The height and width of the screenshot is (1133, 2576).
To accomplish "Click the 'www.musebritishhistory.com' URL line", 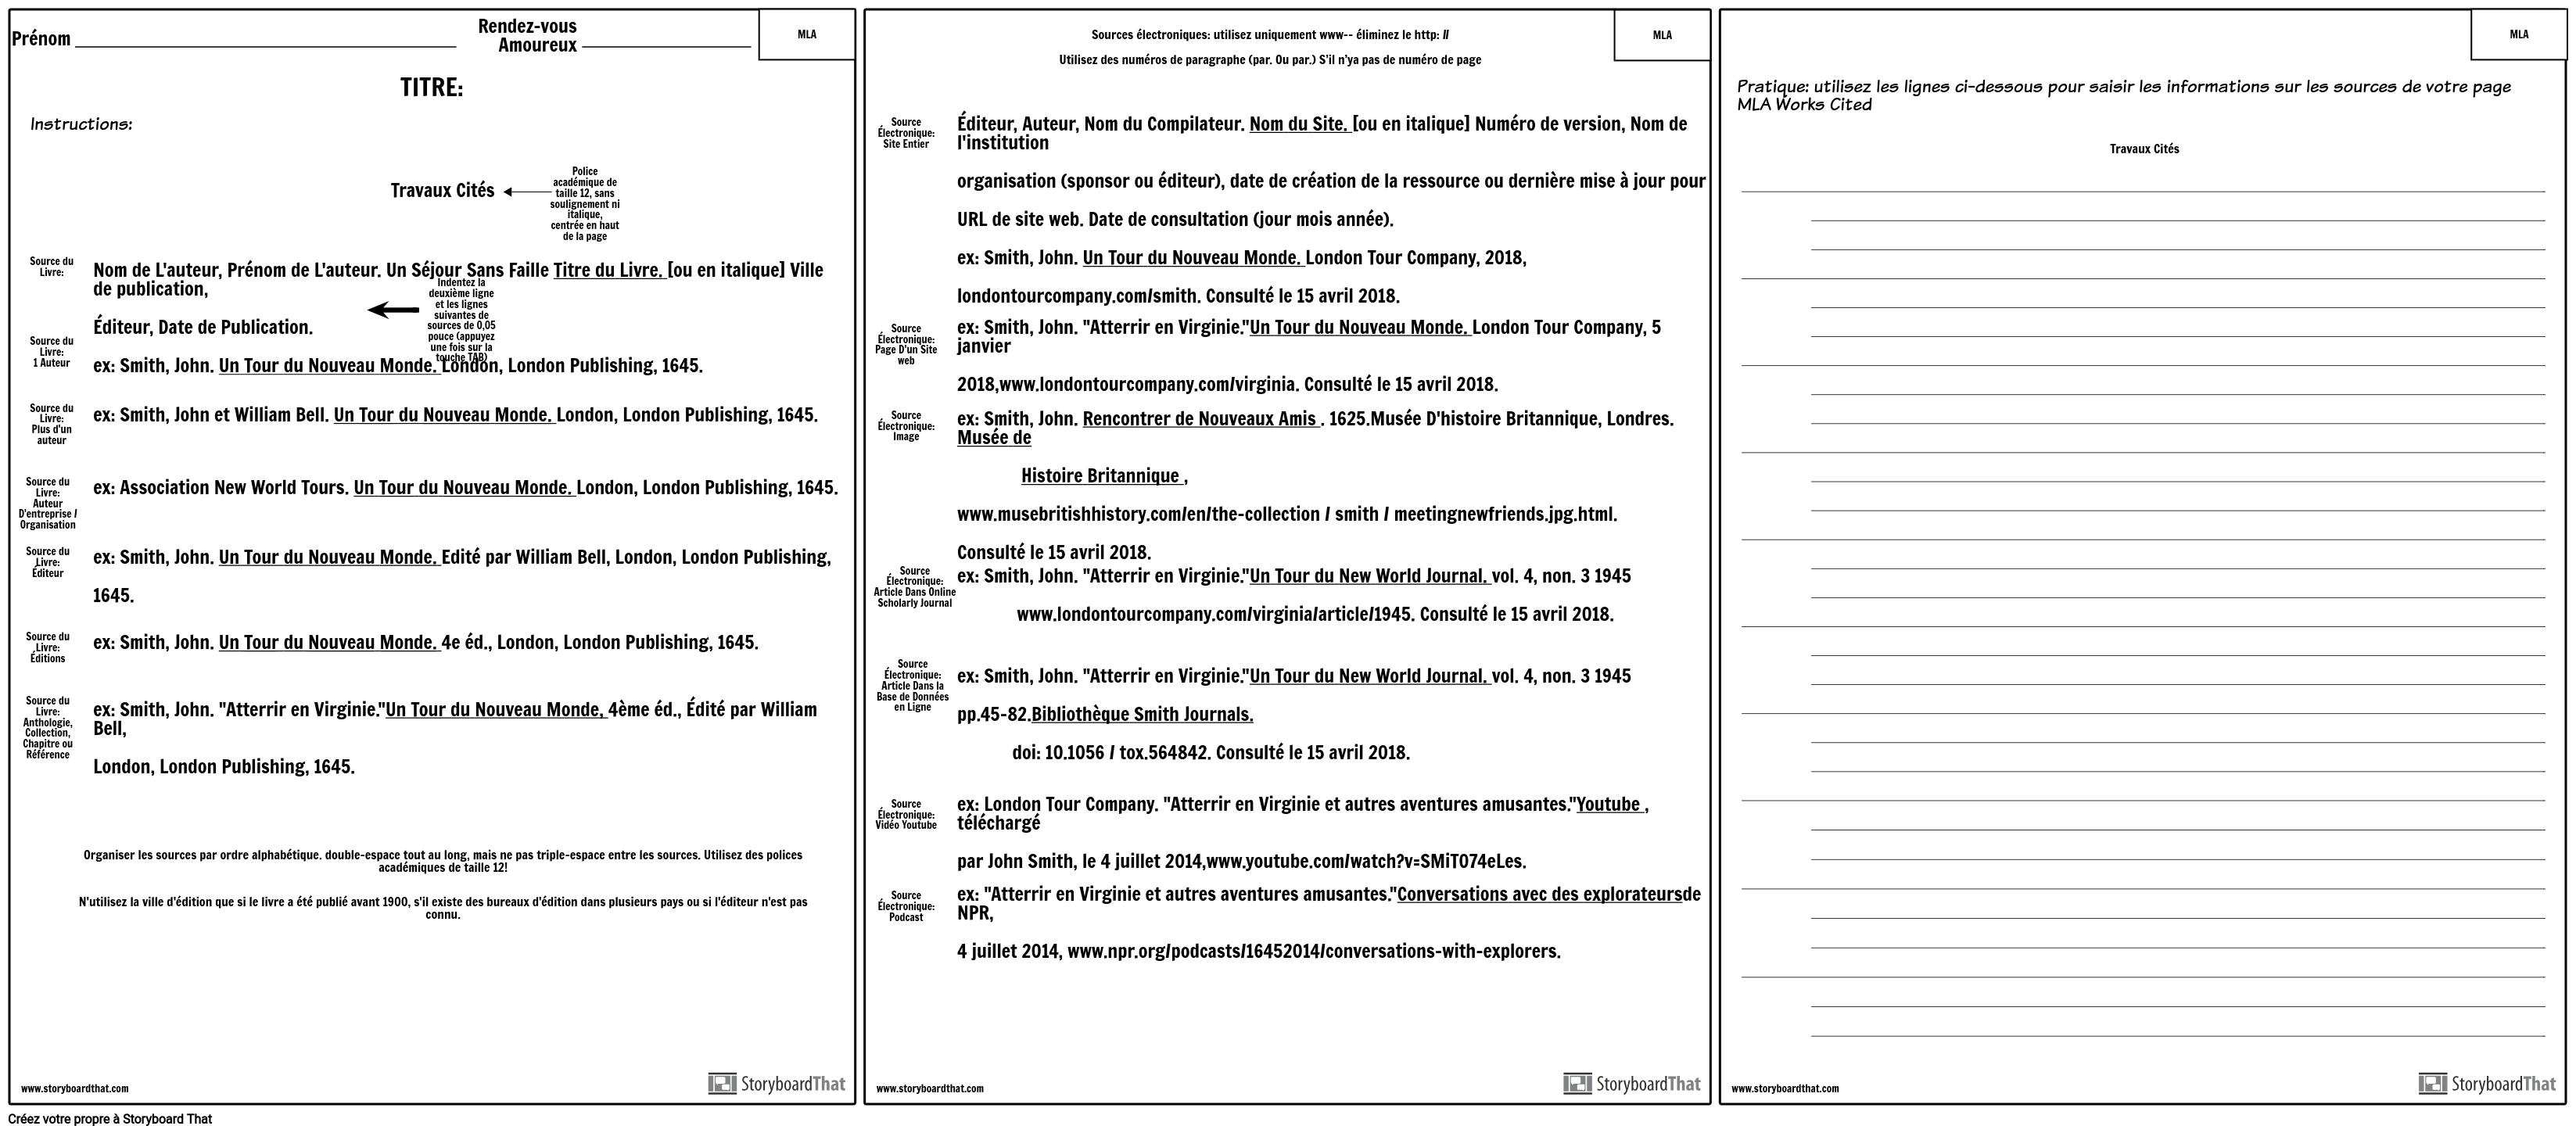I will pyautogui.click(x=1287, y=514).
